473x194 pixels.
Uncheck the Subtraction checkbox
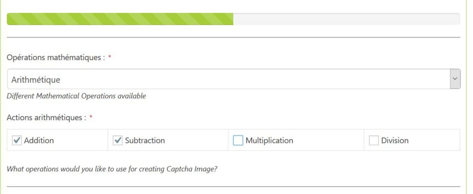(118, 140)
